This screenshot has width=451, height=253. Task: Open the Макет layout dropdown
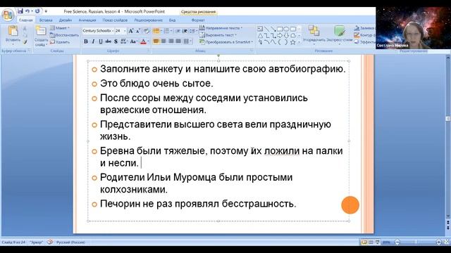(60, 28)
